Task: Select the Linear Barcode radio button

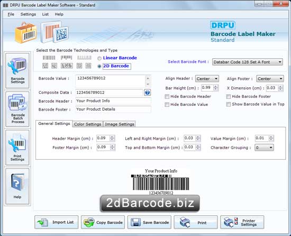Action: point(99,58)
